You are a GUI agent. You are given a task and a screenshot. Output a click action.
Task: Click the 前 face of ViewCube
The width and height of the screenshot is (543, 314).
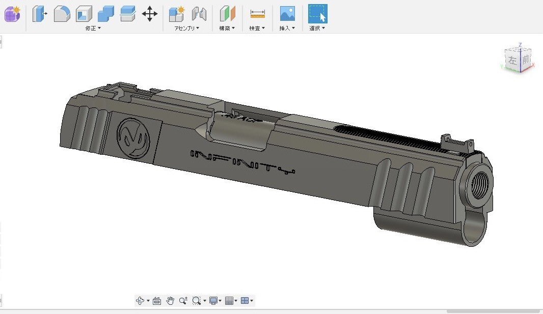pos(526,60)
